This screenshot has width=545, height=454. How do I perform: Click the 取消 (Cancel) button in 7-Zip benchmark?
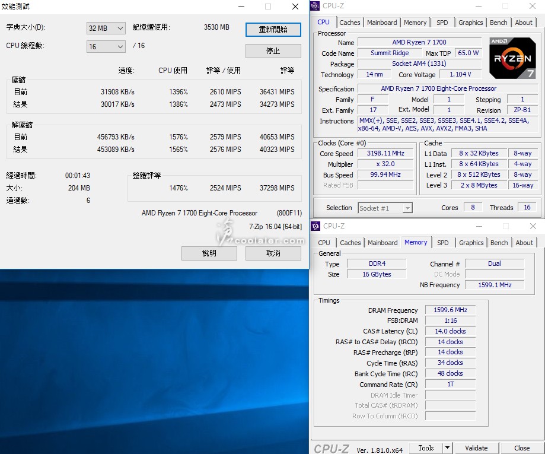pos(273,253)
